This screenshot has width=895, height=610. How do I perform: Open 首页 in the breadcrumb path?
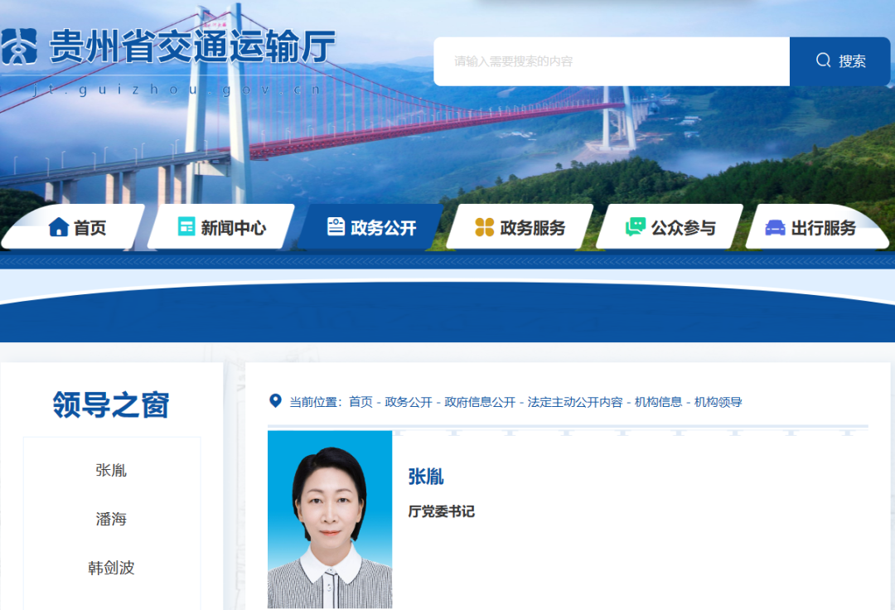click(x=360, y=402)
